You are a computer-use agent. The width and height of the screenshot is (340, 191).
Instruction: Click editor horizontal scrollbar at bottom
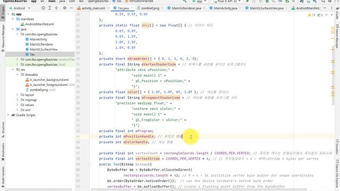point(199,189)
